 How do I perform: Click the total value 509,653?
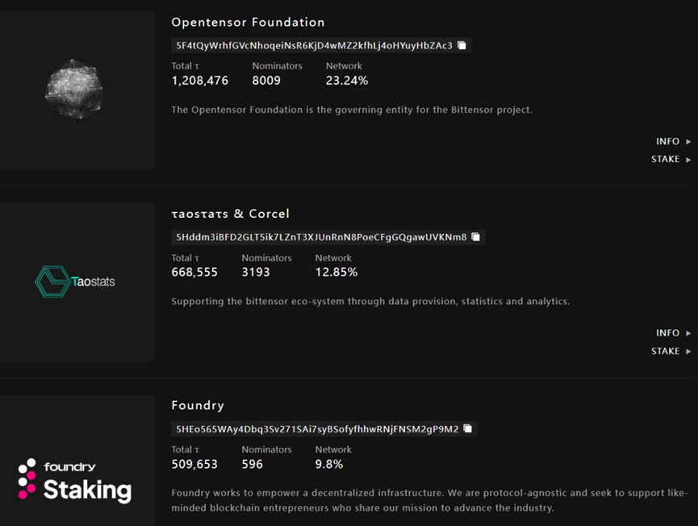click(x=194, y=464)
